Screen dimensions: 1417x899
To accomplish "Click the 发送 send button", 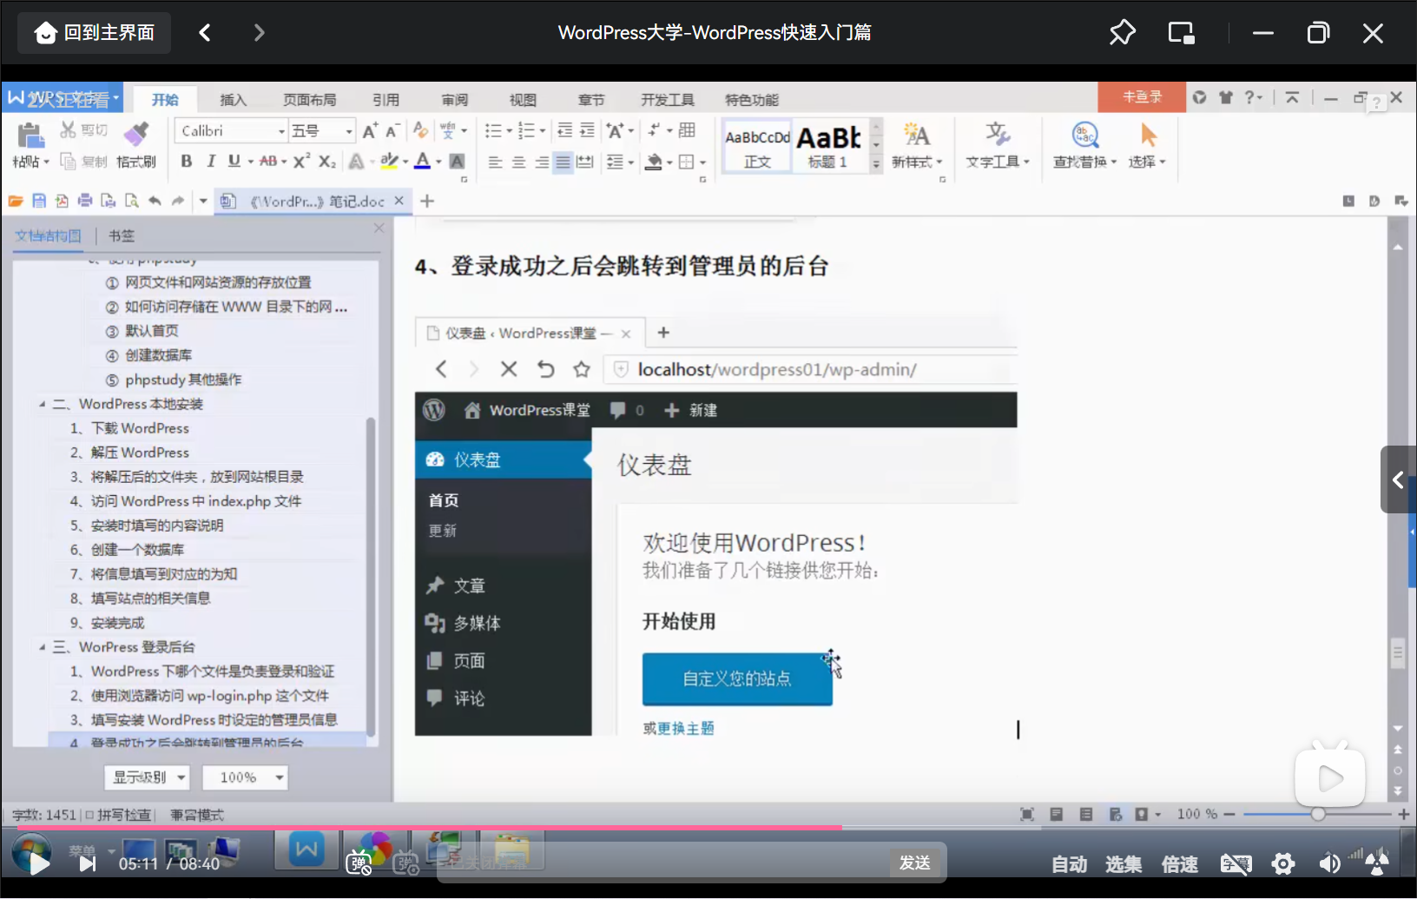I will 915,863.
